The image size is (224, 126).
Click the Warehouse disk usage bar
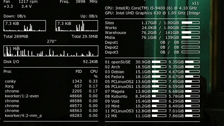pyautogui.click(x=191, y=32)
